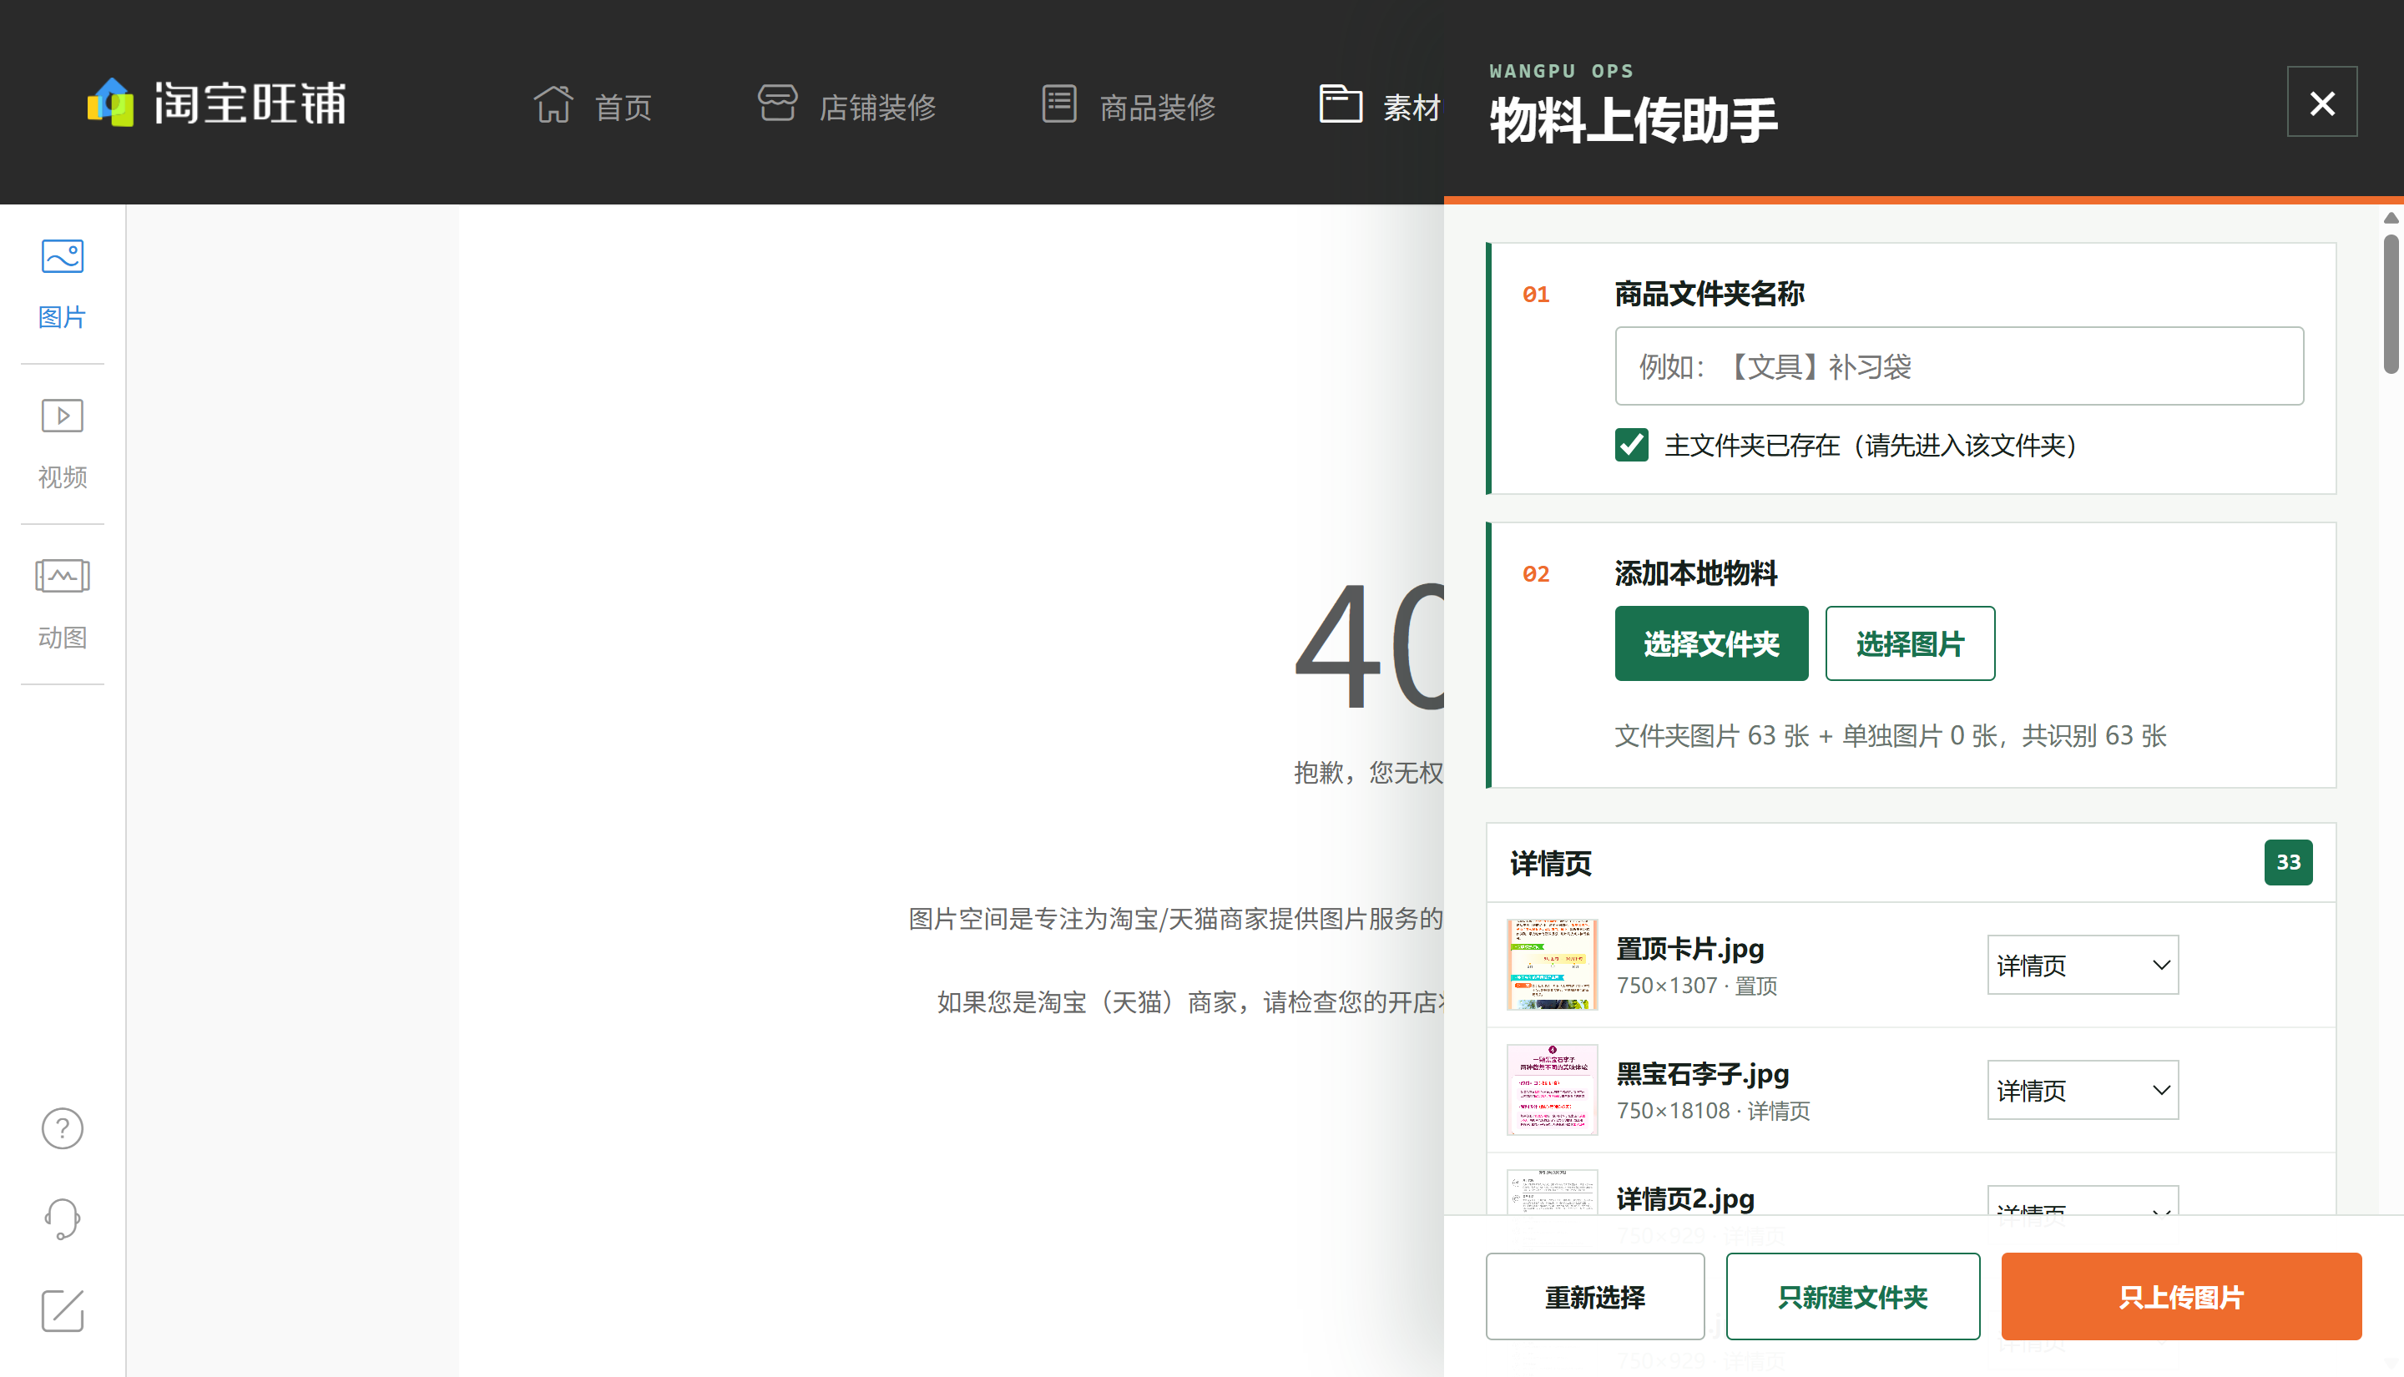Screen dimensions: 2404x1377
Task: Click the 店铺装修 shop icon
Action: pyautogui.click(x=777, y=102)
